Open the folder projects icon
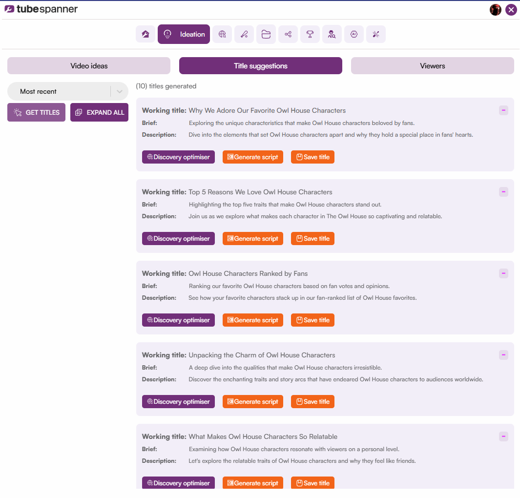Image resolution: width=520 pixels, height=498 pixels. click(266, 34)
